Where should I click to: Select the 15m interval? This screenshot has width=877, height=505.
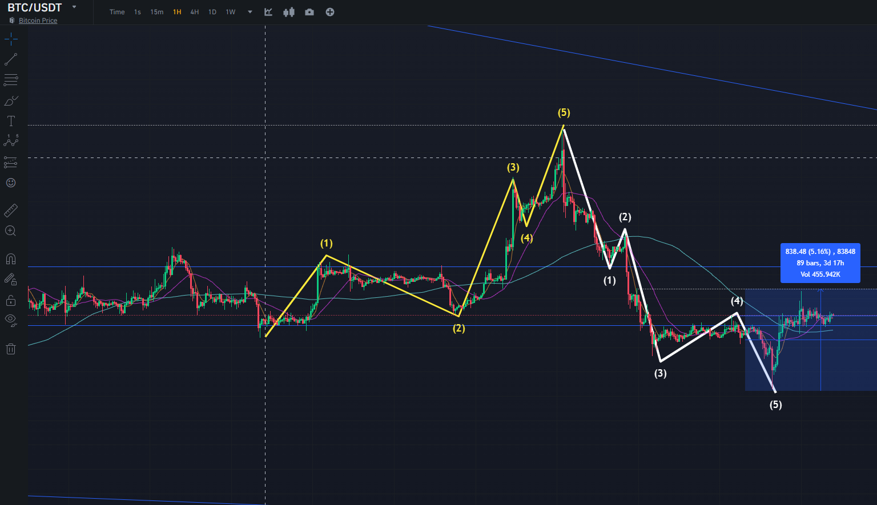[157, 12]
